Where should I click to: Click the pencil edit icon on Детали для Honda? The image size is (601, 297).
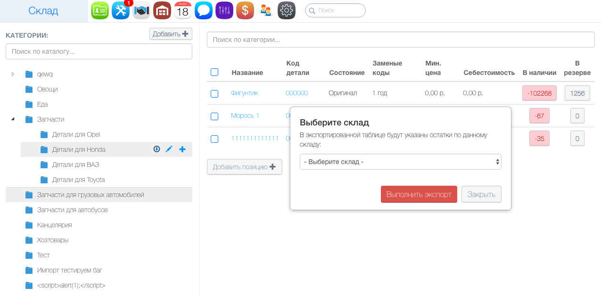[x=169, y=149]
